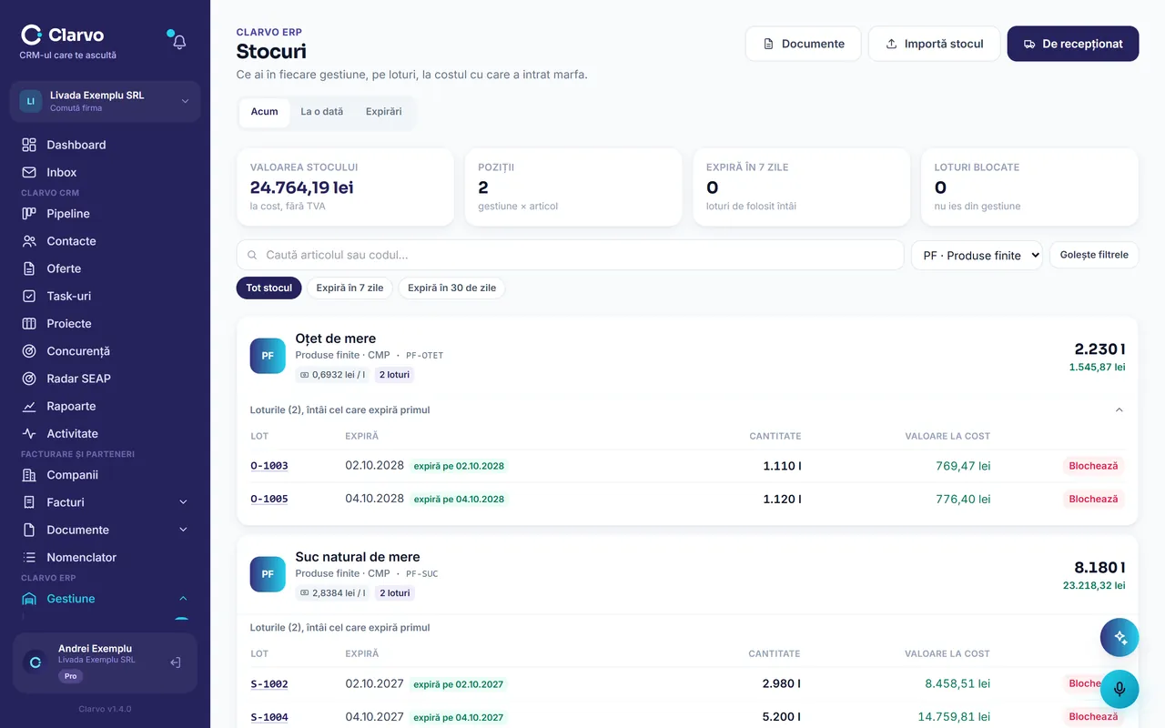The height and width of the screenshot is (728, 1165).
Task: Open the sparkle AI assistant floating button
Action: point(1119,637)
